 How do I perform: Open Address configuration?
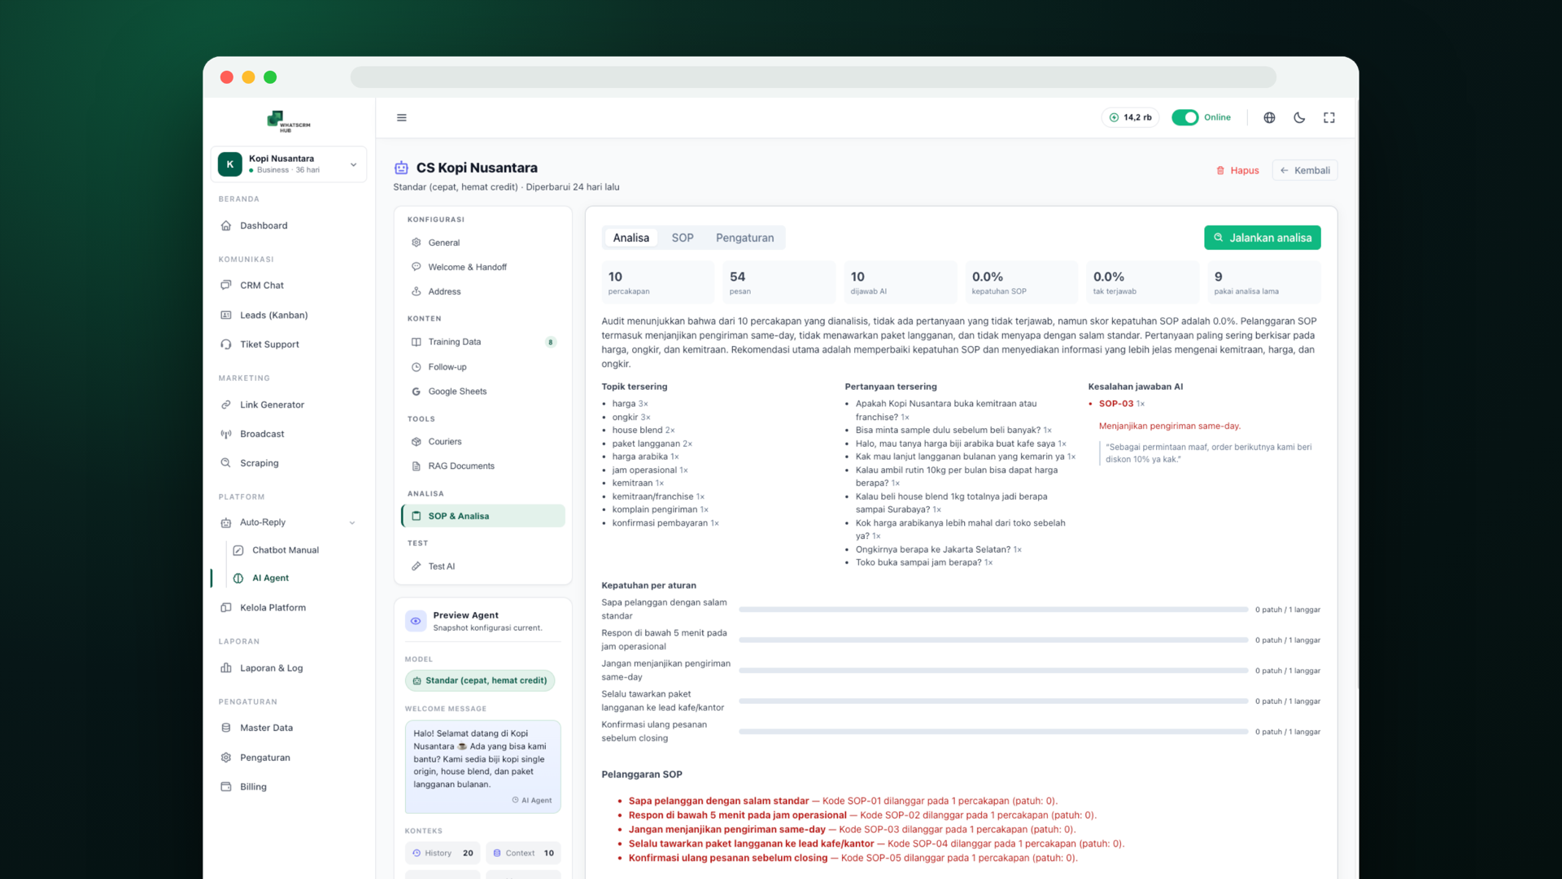click(x=483, y=291)
